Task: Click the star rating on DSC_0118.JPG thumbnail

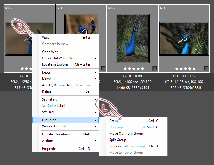Action: (x=134, y=69)
